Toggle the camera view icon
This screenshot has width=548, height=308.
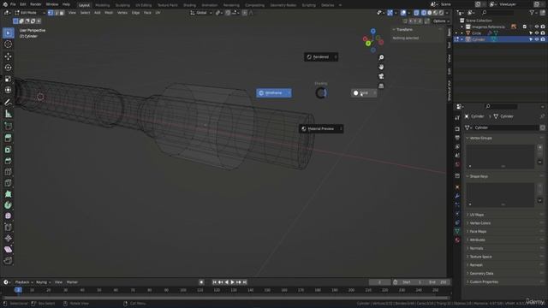pos(381,76)
